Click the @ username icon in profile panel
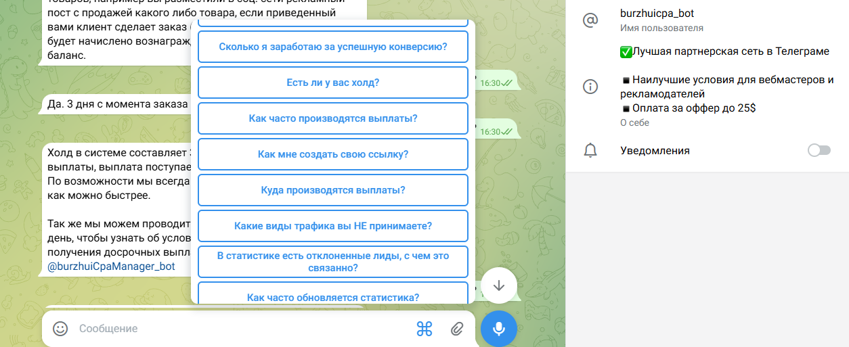The height and width of the screenshot is (347, 849). [590, 20]
